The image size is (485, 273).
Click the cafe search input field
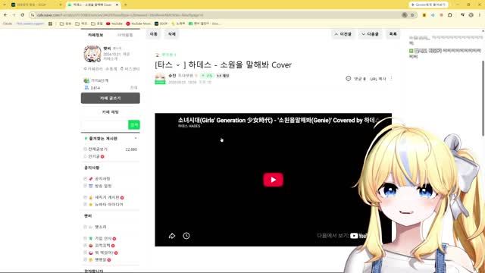(x=105, y=124)
